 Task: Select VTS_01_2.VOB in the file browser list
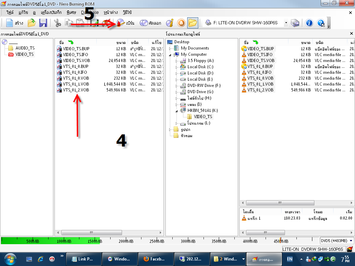260,90
